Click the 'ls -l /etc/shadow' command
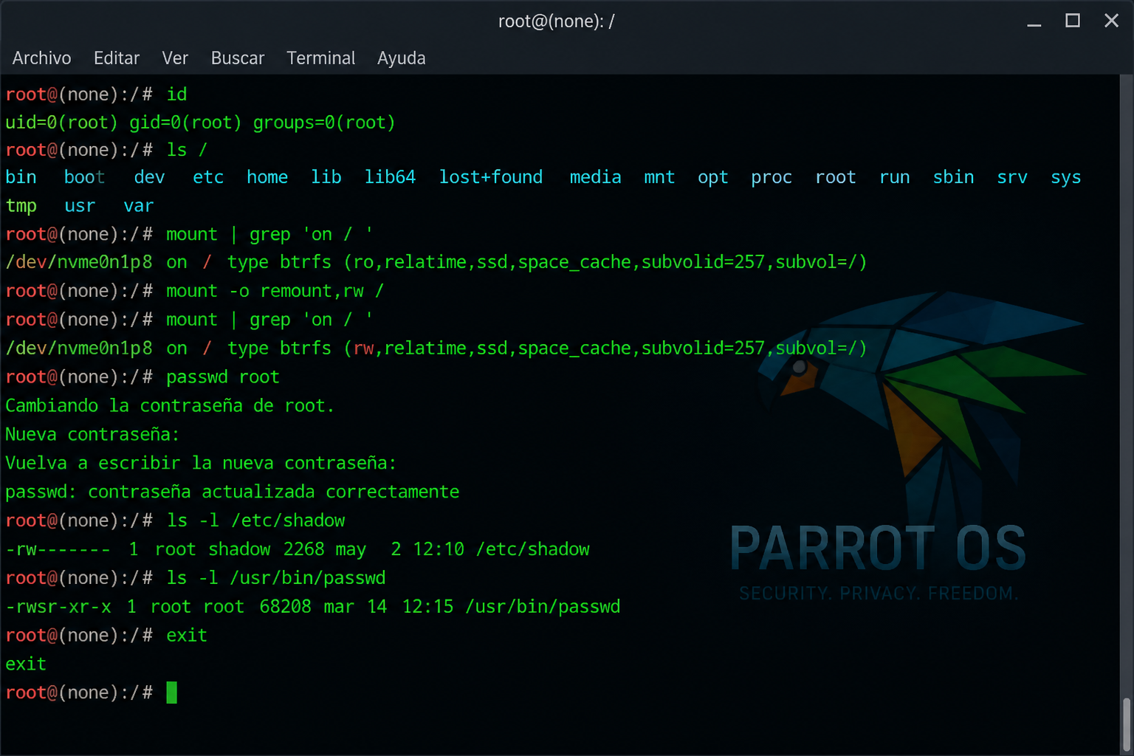Image resolution: width=1134 pixels, height=756 pixels. tap(255, 520)
